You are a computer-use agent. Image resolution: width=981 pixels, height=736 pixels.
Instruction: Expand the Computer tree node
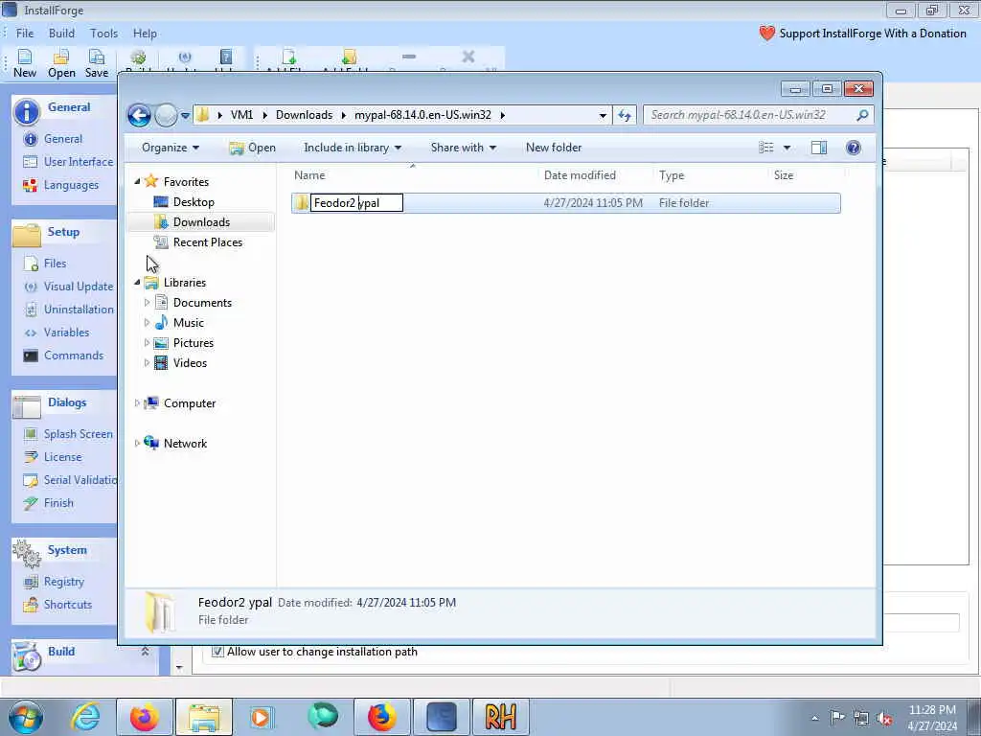(137, 403)
